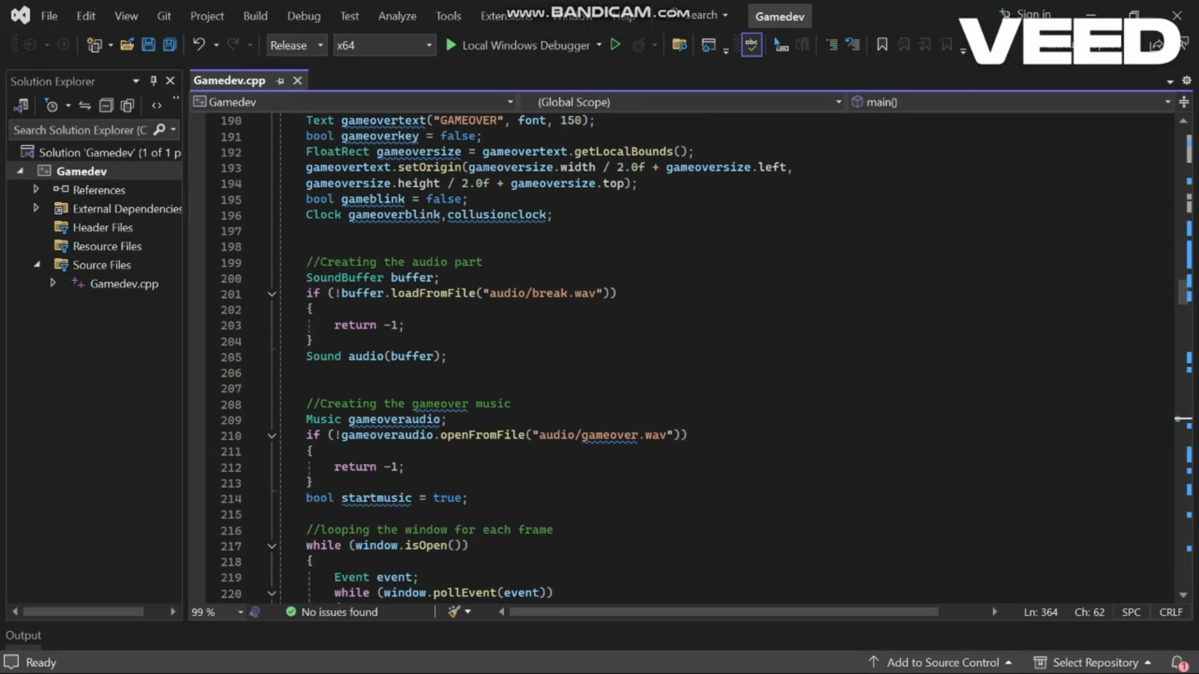Save all open files with Save All icon
The height and width of the screenshot is (674, 1199).
click(170, 44)
